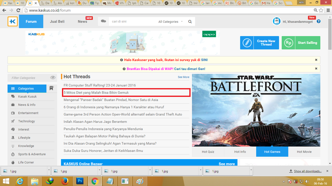Screen dimensions: 332x186
Task: Open thread 'Suka Duka Guru Honorer, Jeritan di Keikhlasan Ilmu'
Action: coord(103,151)
